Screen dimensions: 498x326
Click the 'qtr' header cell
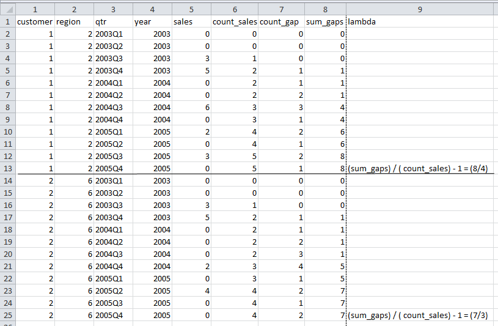coord(114,21)
